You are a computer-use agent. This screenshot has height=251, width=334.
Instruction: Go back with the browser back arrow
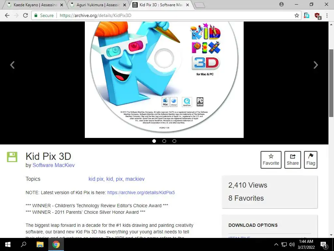point(7,15)
